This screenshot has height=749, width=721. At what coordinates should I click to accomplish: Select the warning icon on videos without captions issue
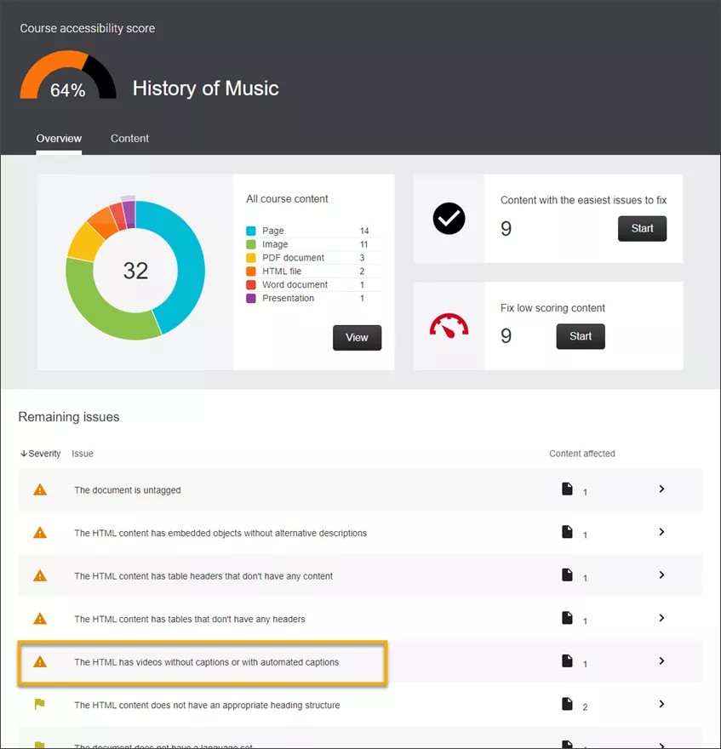click(39, 661)
